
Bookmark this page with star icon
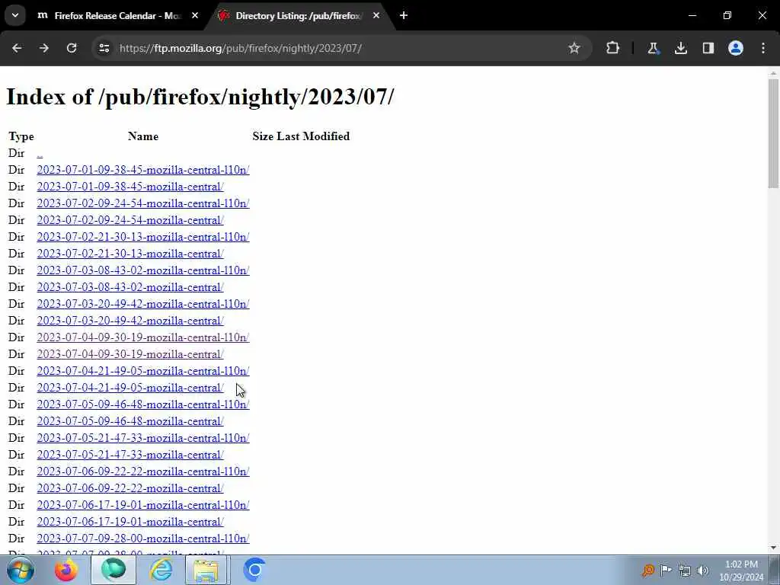click(574, 48)
